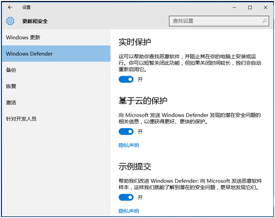The height and width of the screenshot is (218, 275).
Task: Turn off the 实时保护 toggle
Action: click(x=126, y=79)
